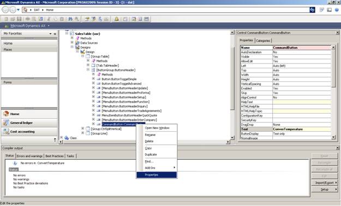
Task: Click the Save diskette toolbar icon
Action: 19,19
